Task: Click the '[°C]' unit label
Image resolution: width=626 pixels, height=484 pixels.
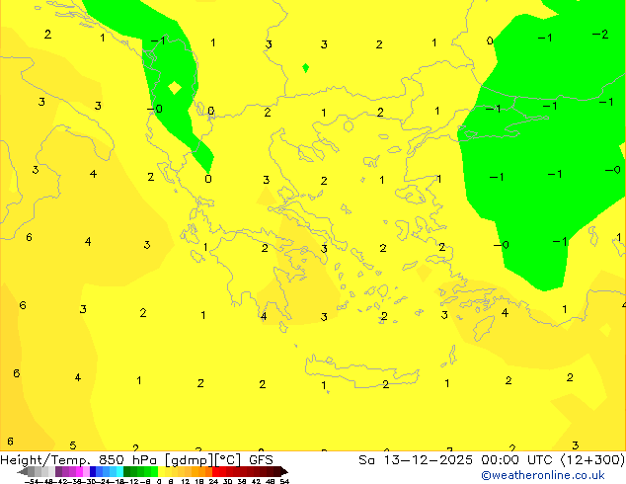Action: pos(228,460)
